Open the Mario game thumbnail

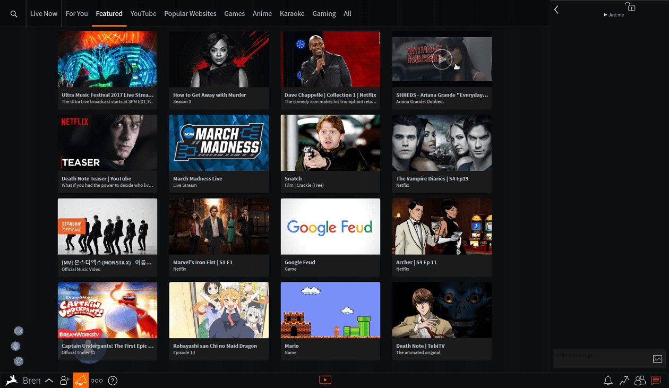pos(330,310)
